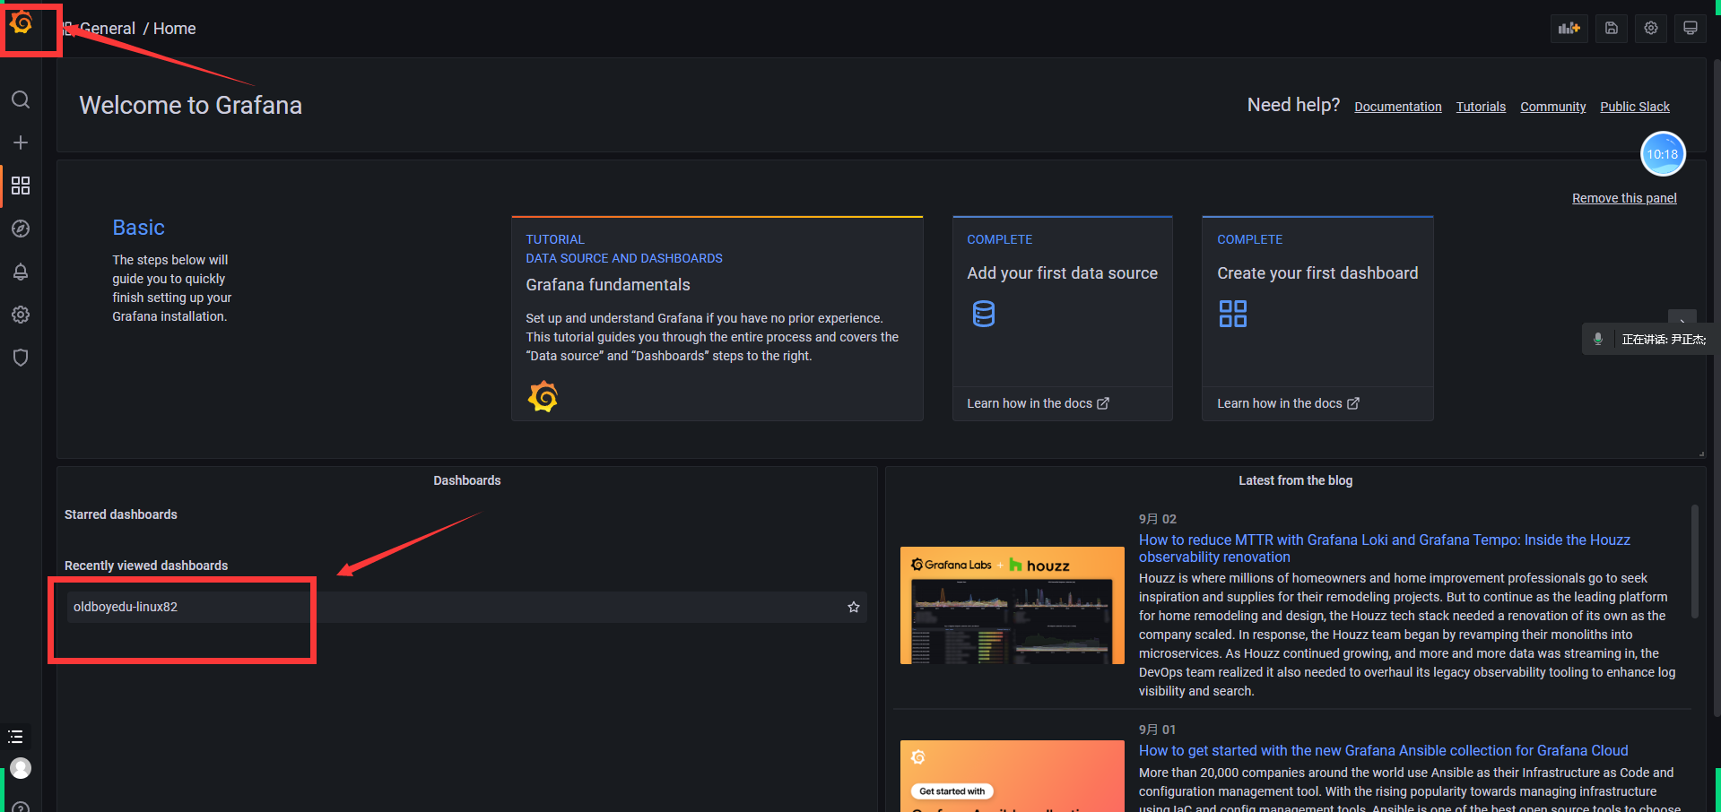
Task: Click the 10:18 timer circle
Action: click(1663, 154)
